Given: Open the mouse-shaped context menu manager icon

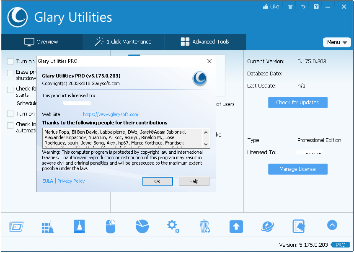Looking at the screenshot, I should (x=111, y=226).
